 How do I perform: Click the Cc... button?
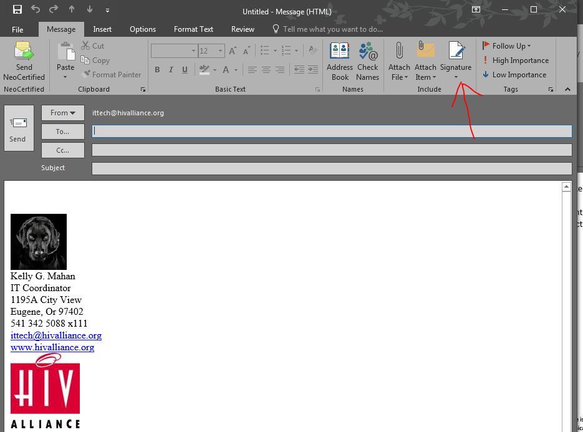[x=63, y=151]
